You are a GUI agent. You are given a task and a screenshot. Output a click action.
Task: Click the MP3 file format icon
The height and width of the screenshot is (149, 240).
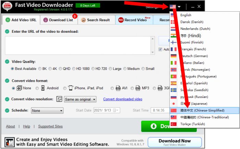138,88
